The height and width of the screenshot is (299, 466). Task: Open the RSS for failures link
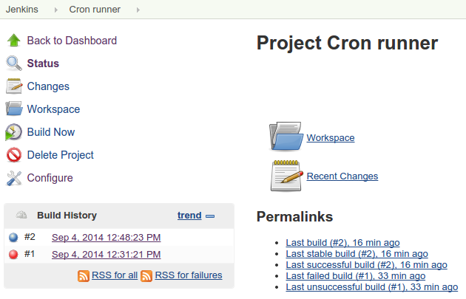tap(189, 275)
